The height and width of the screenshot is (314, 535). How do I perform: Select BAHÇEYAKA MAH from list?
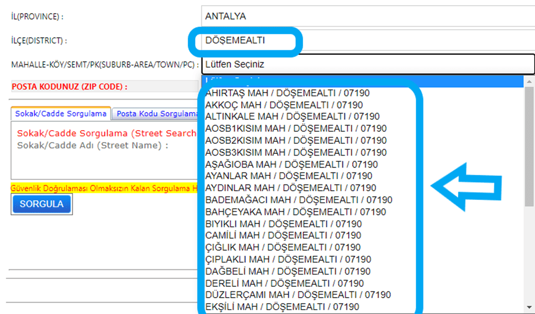[x=296, y=212]
